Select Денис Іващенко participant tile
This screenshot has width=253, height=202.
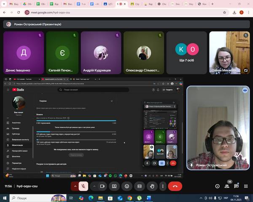click(23, 53)
